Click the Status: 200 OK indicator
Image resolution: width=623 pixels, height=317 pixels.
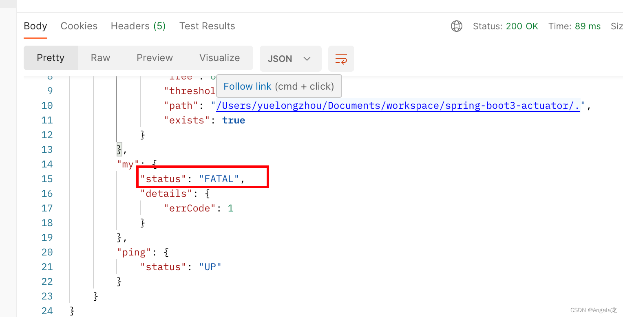[506, 26]
